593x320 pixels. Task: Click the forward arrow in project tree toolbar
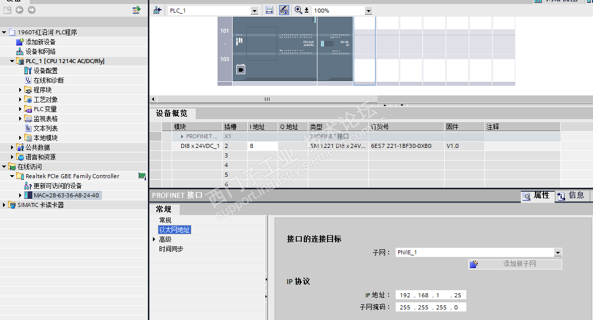coord(31,10)
